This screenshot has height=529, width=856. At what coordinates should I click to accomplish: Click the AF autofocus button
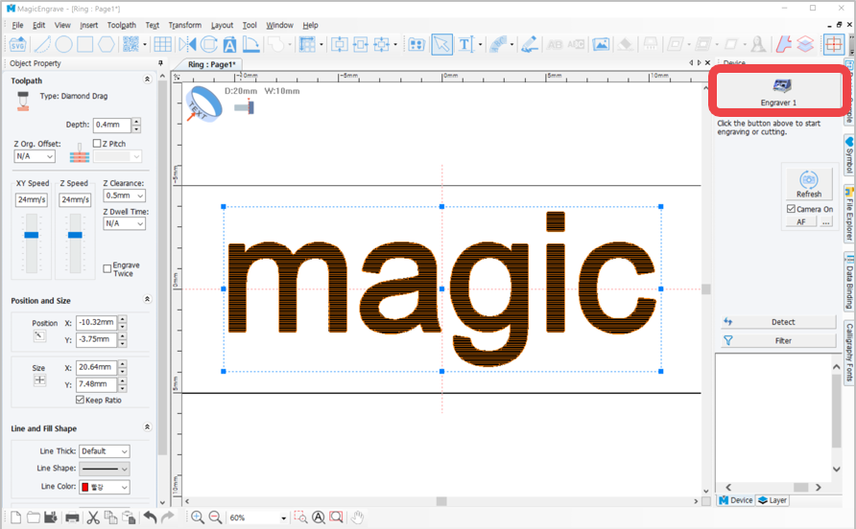point(801,222)
